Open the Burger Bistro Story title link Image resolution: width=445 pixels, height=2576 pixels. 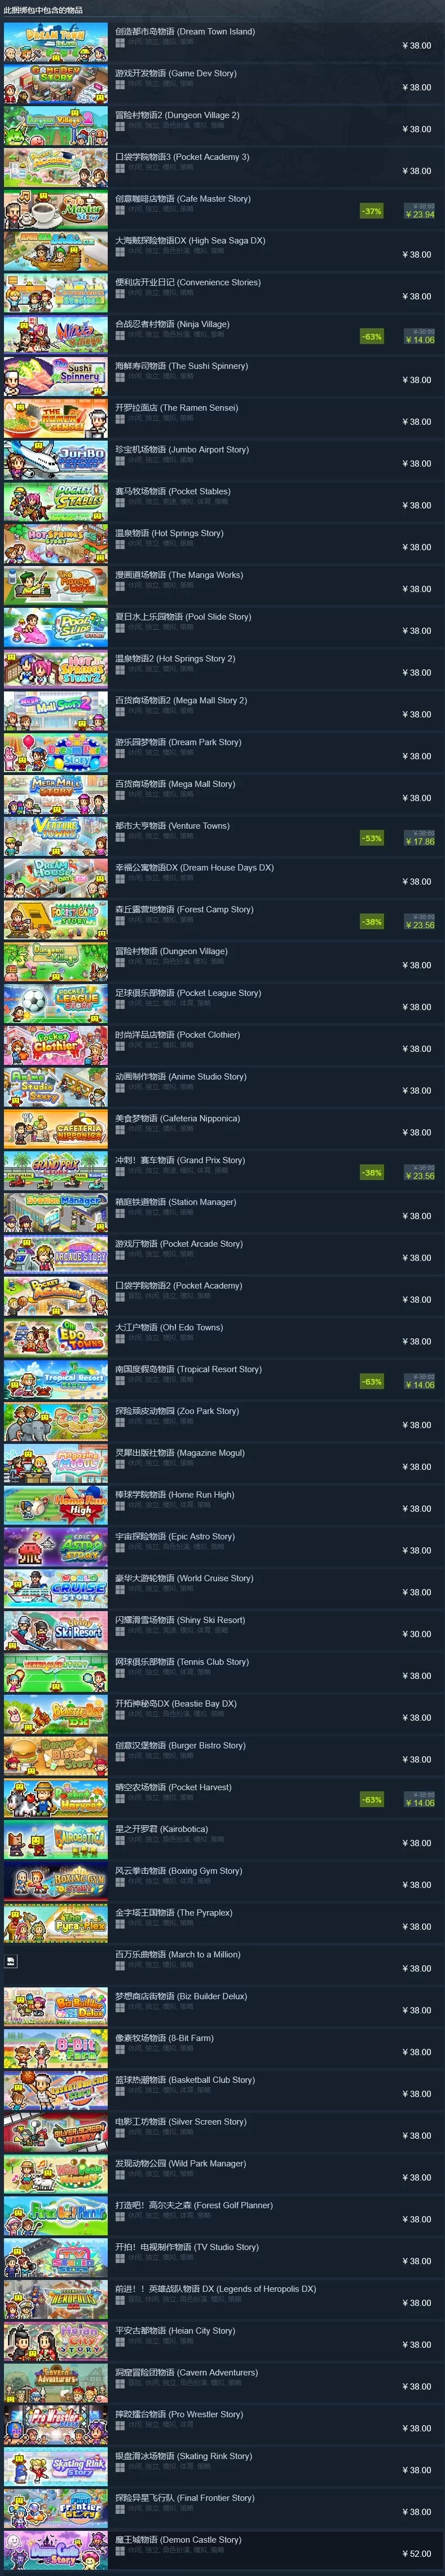(179, 1745)
